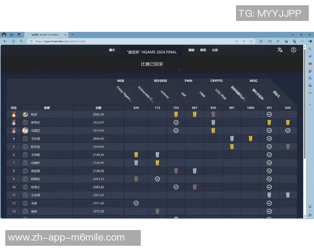Open the 公告 navigation item
This screenshot has width=314, height=251.
coord(215,50)
